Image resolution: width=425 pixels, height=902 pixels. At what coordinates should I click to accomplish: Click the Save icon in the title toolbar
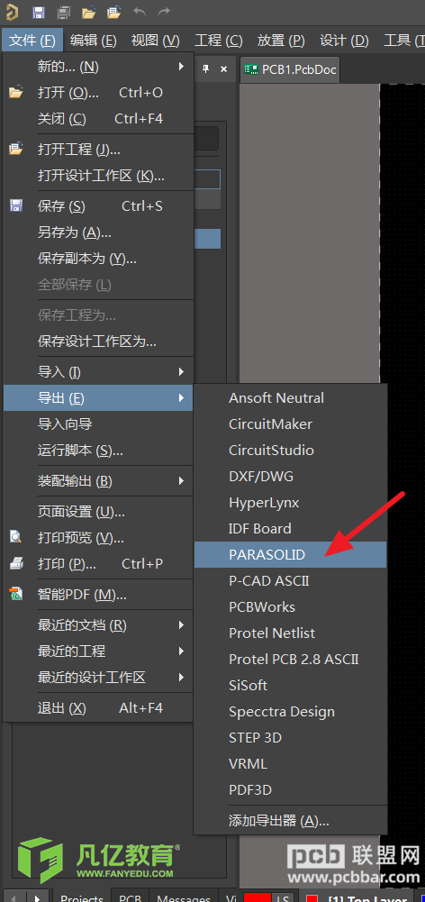pos(39,12)
